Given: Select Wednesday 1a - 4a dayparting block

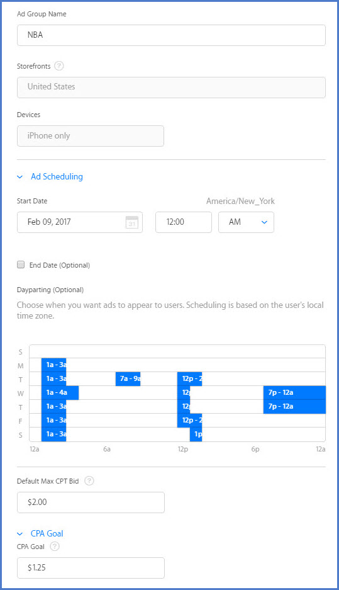Looking at the screenshot, I should pos(60,392).
